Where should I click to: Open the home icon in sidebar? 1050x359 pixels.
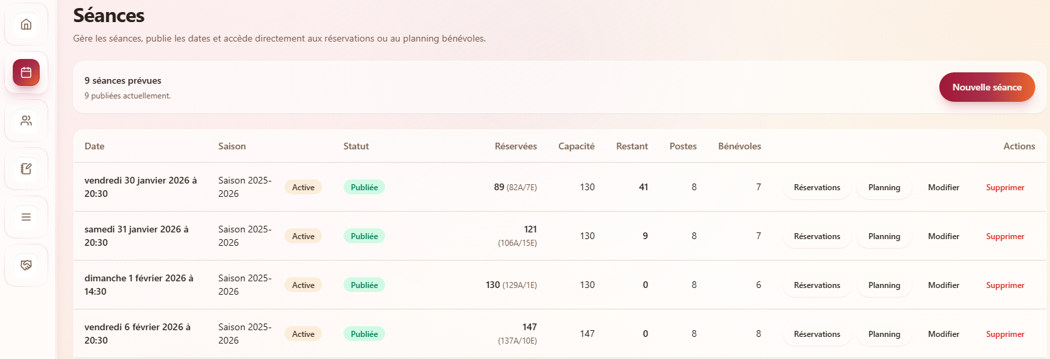[26, 25]
